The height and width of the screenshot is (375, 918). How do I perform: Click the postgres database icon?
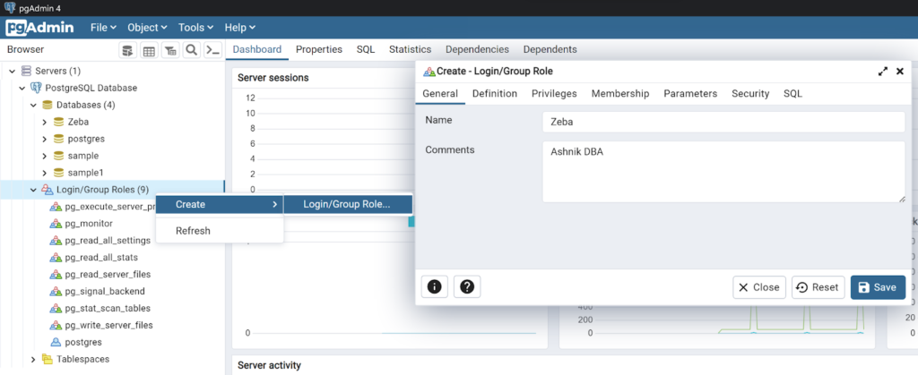coord(58,139)
